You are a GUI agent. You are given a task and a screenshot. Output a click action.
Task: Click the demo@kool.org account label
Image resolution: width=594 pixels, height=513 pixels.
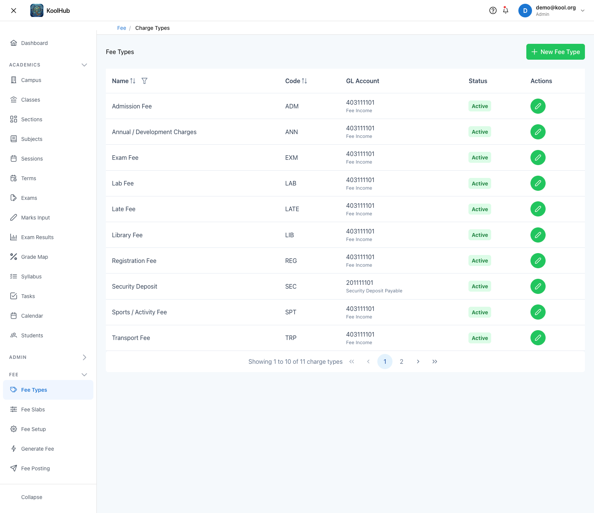[x=555, y=8]
